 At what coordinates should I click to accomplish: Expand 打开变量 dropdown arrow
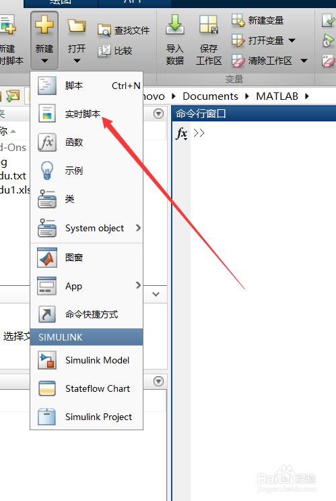[x=292, y=40]
